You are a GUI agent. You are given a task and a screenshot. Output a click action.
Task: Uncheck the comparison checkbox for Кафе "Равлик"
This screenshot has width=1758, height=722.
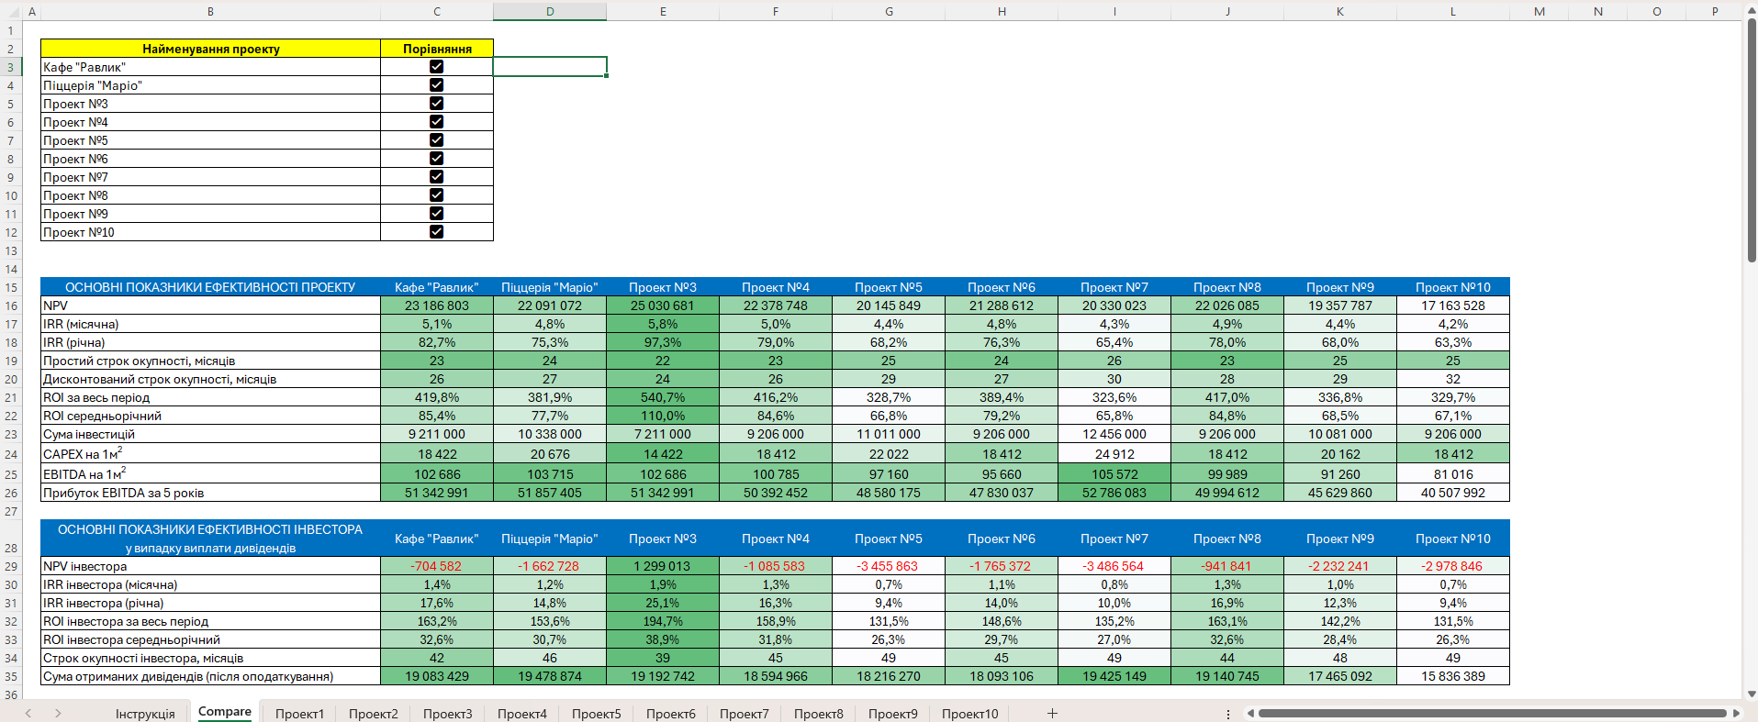click(x=437, y=67)
